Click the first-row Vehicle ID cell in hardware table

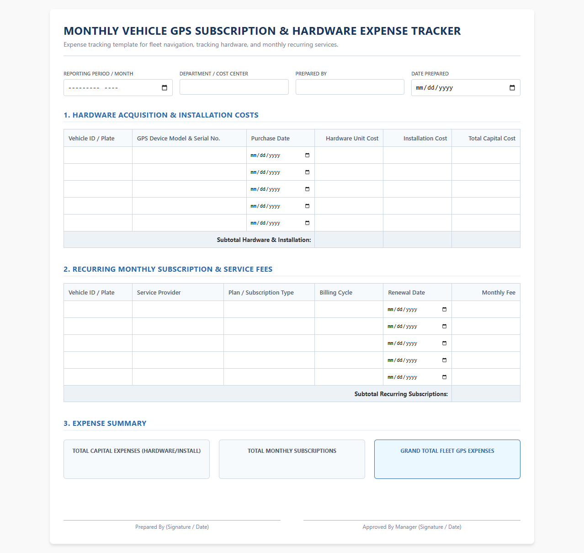[98, 156]
